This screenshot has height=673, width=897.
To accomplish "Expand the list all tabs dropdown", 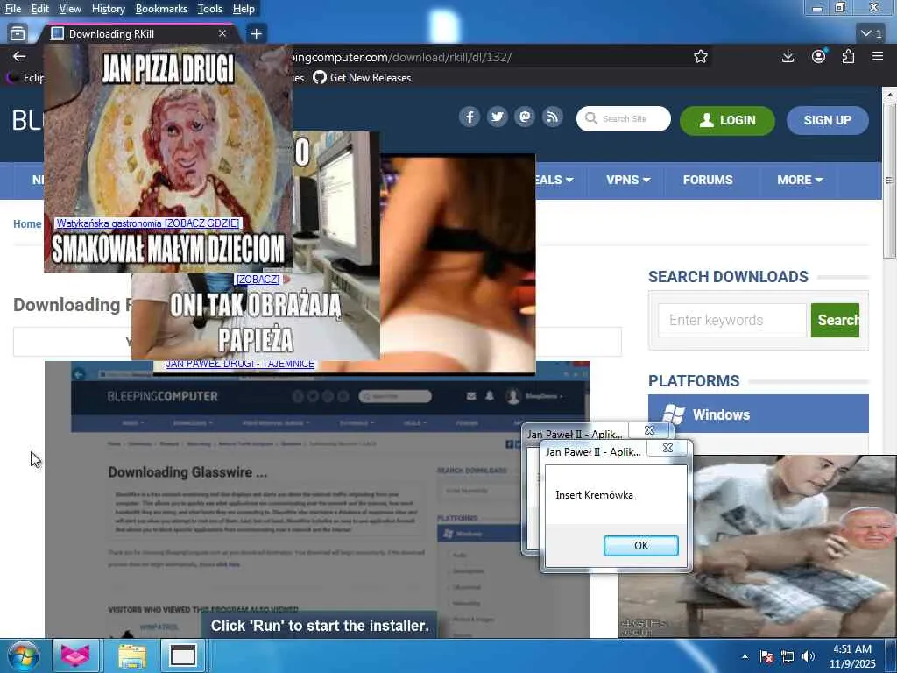I will point(872,34).
